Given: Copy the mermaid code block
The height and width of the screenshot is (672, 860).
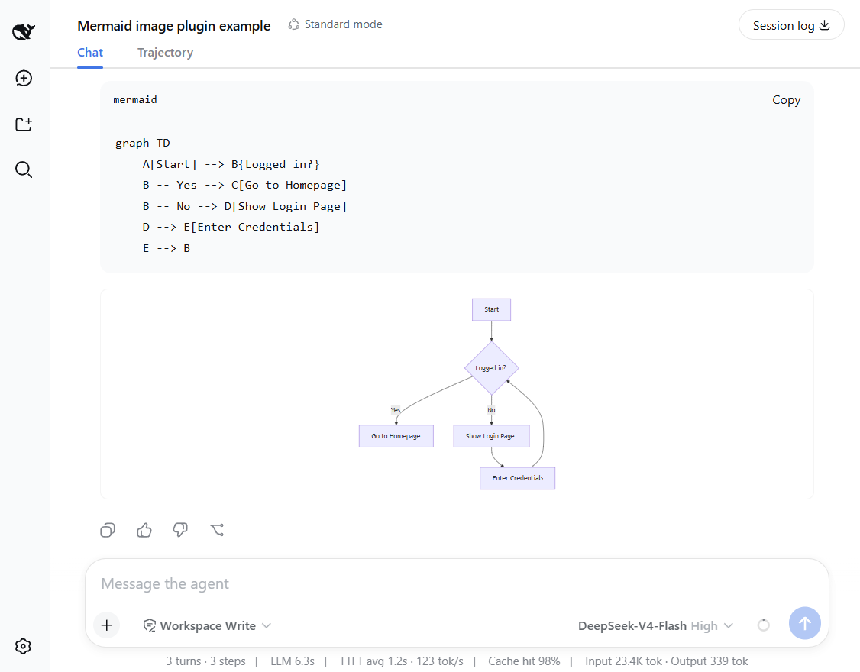Looking at the screenshot, I should (x=786, y=100).
